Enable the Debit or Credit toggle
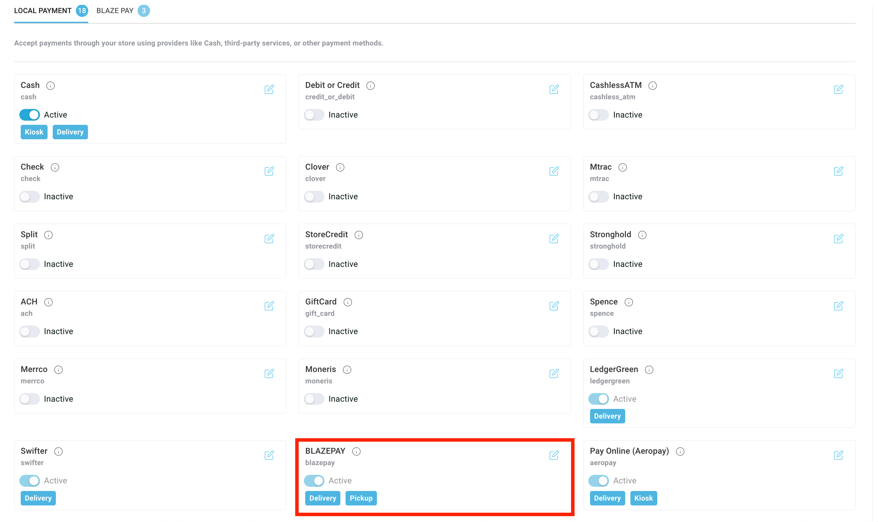The image size is (878, 522). coord(314,115)
